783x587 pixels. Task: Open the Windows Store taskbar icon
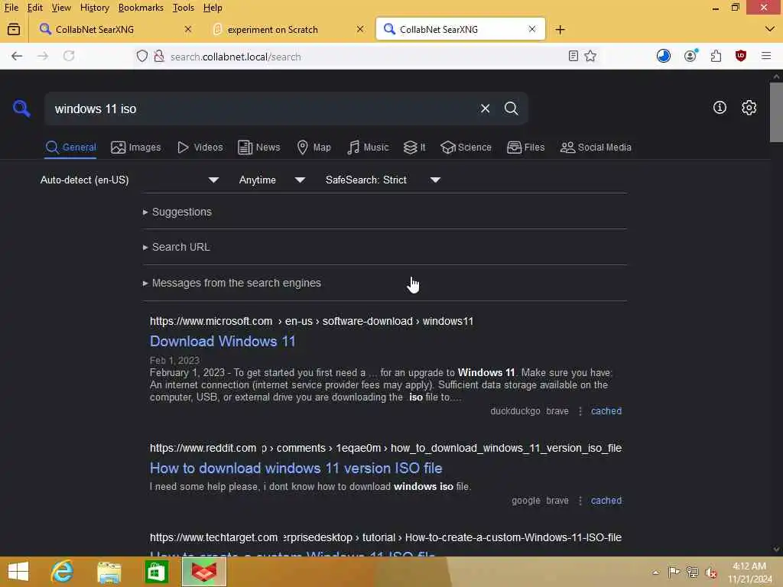(156, 572)
